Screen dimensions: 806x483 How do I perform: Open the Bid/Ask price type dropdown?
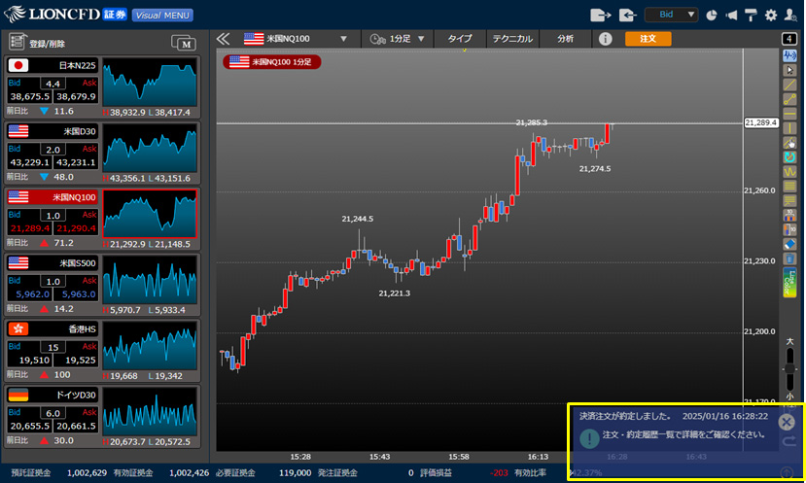click(x=672, y=15)
